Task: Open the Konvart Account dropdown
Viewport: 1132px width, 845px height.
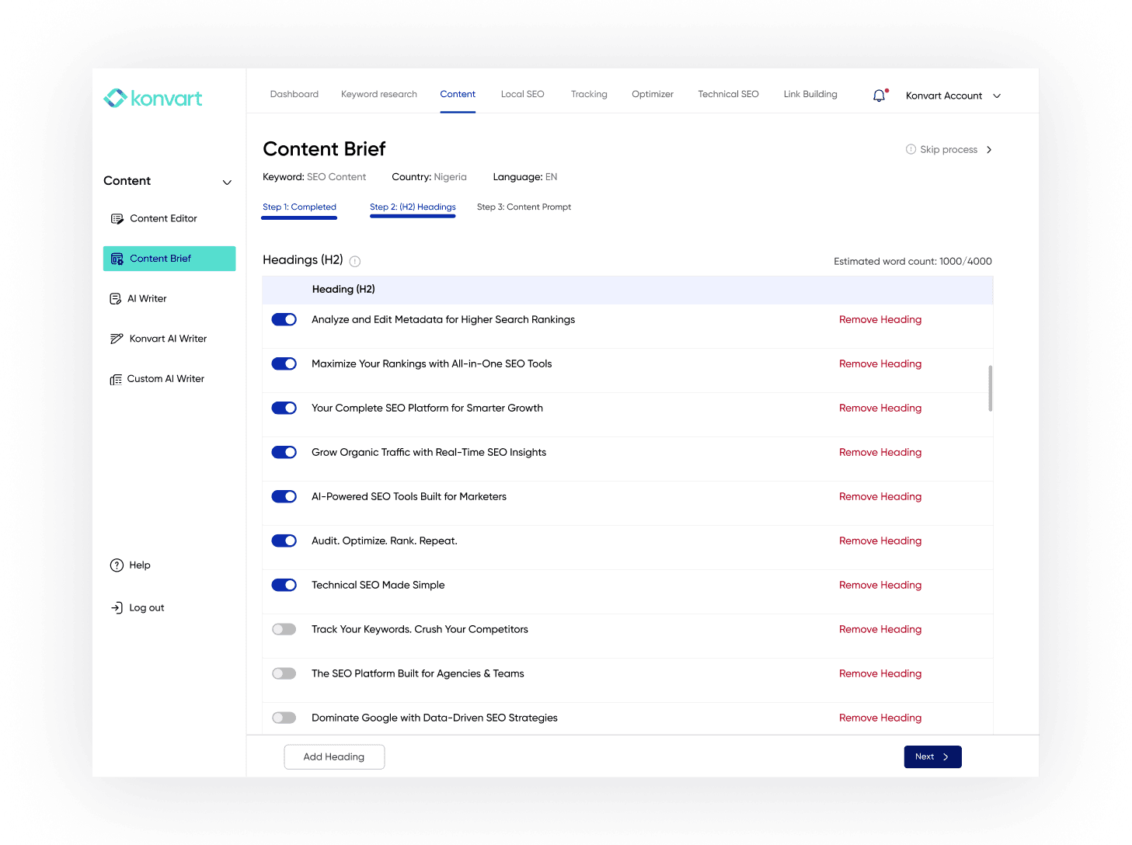Action: tap(951, 96)
